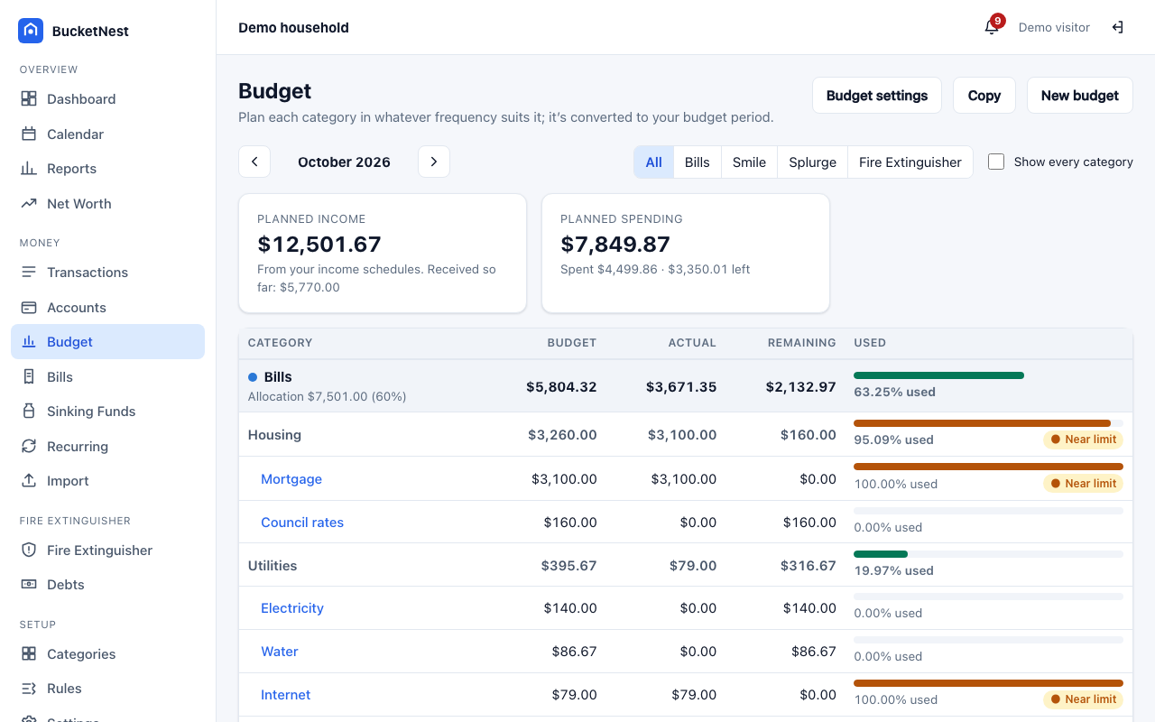This screenshot has height=722, width=1155.
Task: Select the Bills filter tab
Action: tap(698, 162)
